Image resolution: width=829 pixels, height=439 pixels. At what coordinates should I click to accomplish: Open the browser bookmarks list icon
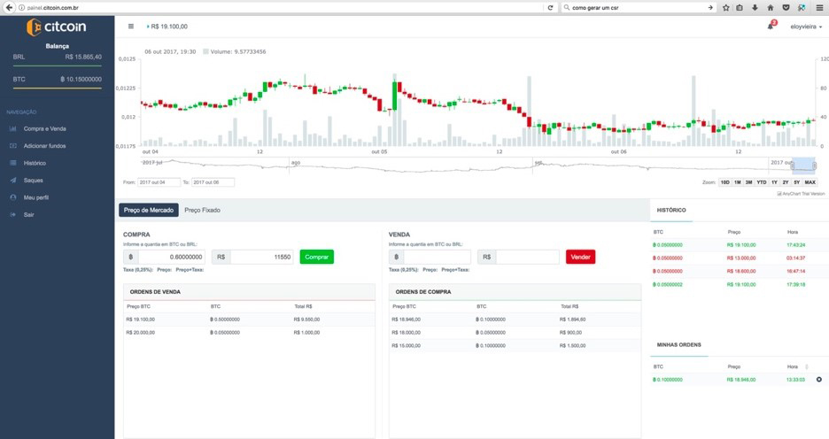[740, 7]
